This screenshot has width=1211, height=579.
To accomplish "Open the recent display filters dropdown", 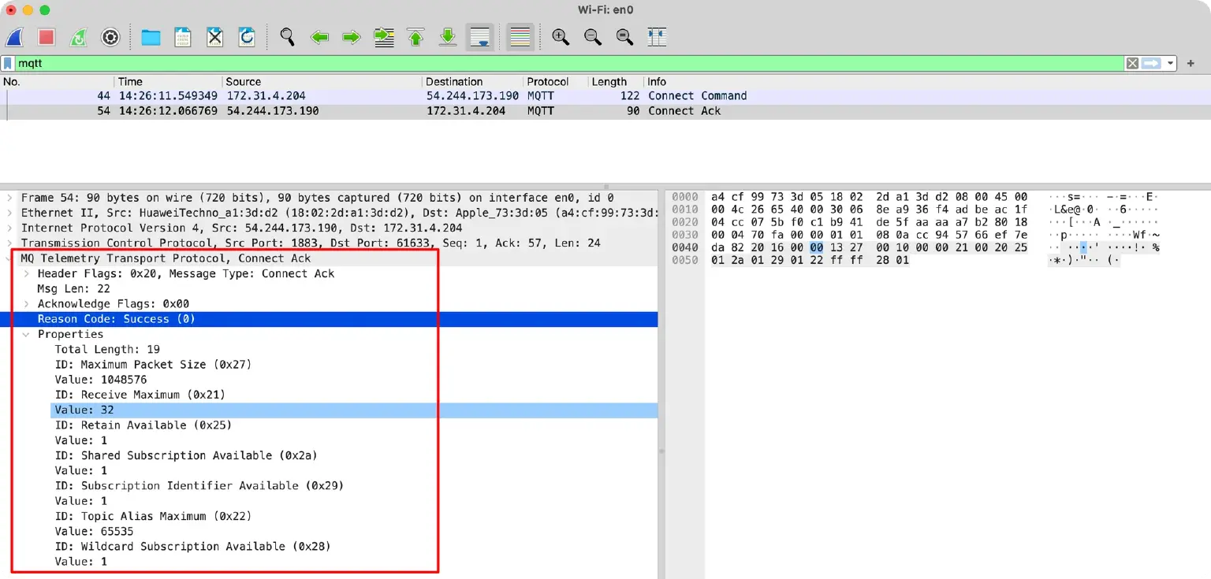I will tap(1171, 64).
